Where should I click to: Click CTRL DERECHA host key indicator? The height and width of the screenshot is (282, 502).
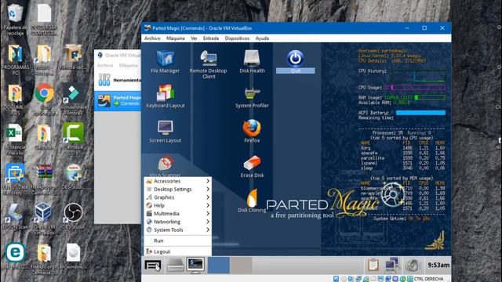[429, 279]
